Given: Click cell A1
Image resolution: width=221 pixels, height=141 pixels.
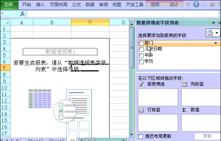Looking at the screenshot, I should (x=21, y=29).
